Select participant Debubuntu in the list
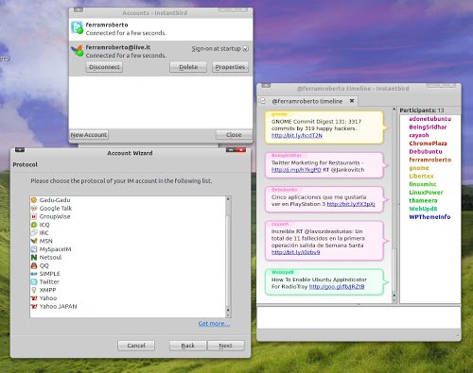 (x=426, y=152)
